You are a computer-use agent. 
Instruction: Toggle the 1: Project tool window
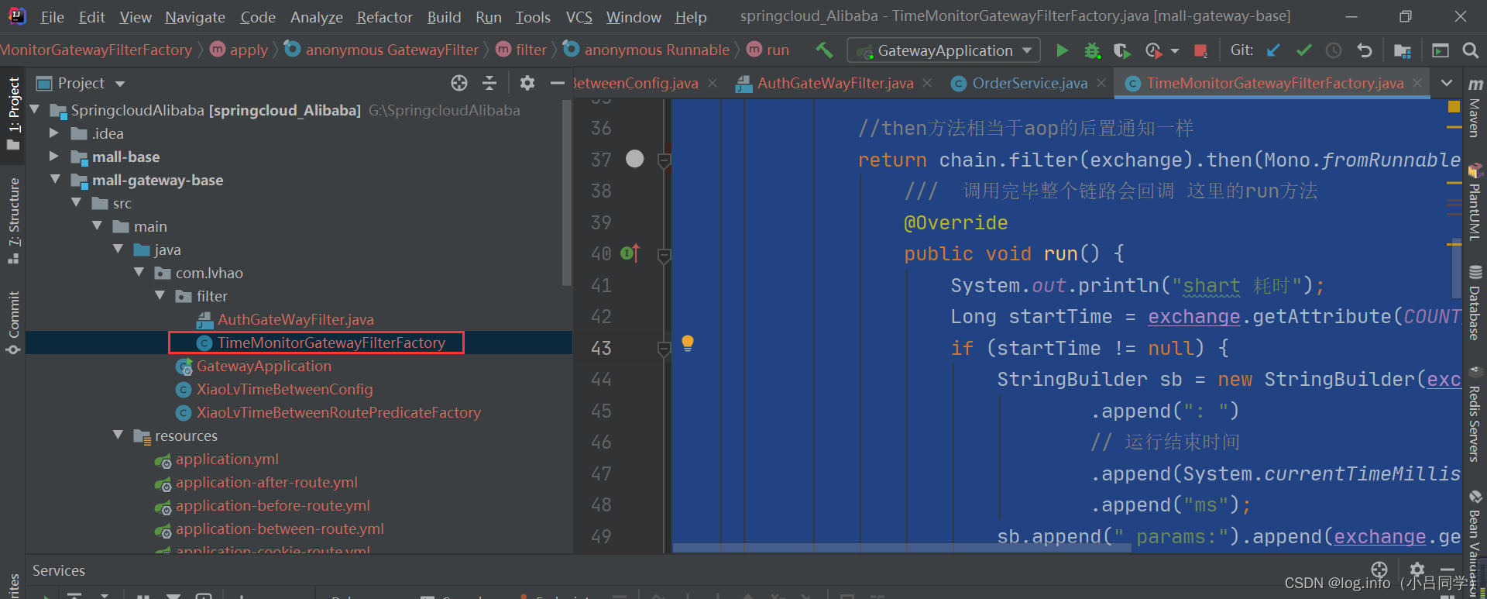point(13,114)
